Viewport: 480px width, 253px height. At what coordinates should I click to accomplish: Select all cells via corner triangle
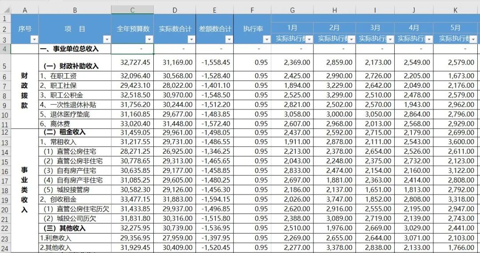pyautogui.click(x=6, y=10)
